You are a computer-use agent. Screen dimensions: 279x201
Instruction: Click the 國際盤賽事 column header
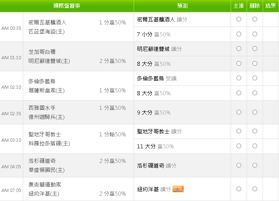[67, 6]
